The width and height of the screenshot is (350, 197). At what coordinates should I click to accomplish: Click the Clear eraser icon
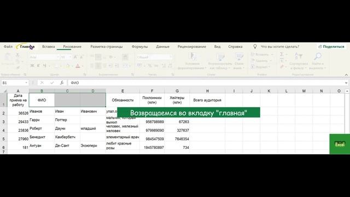click(282, 67)
